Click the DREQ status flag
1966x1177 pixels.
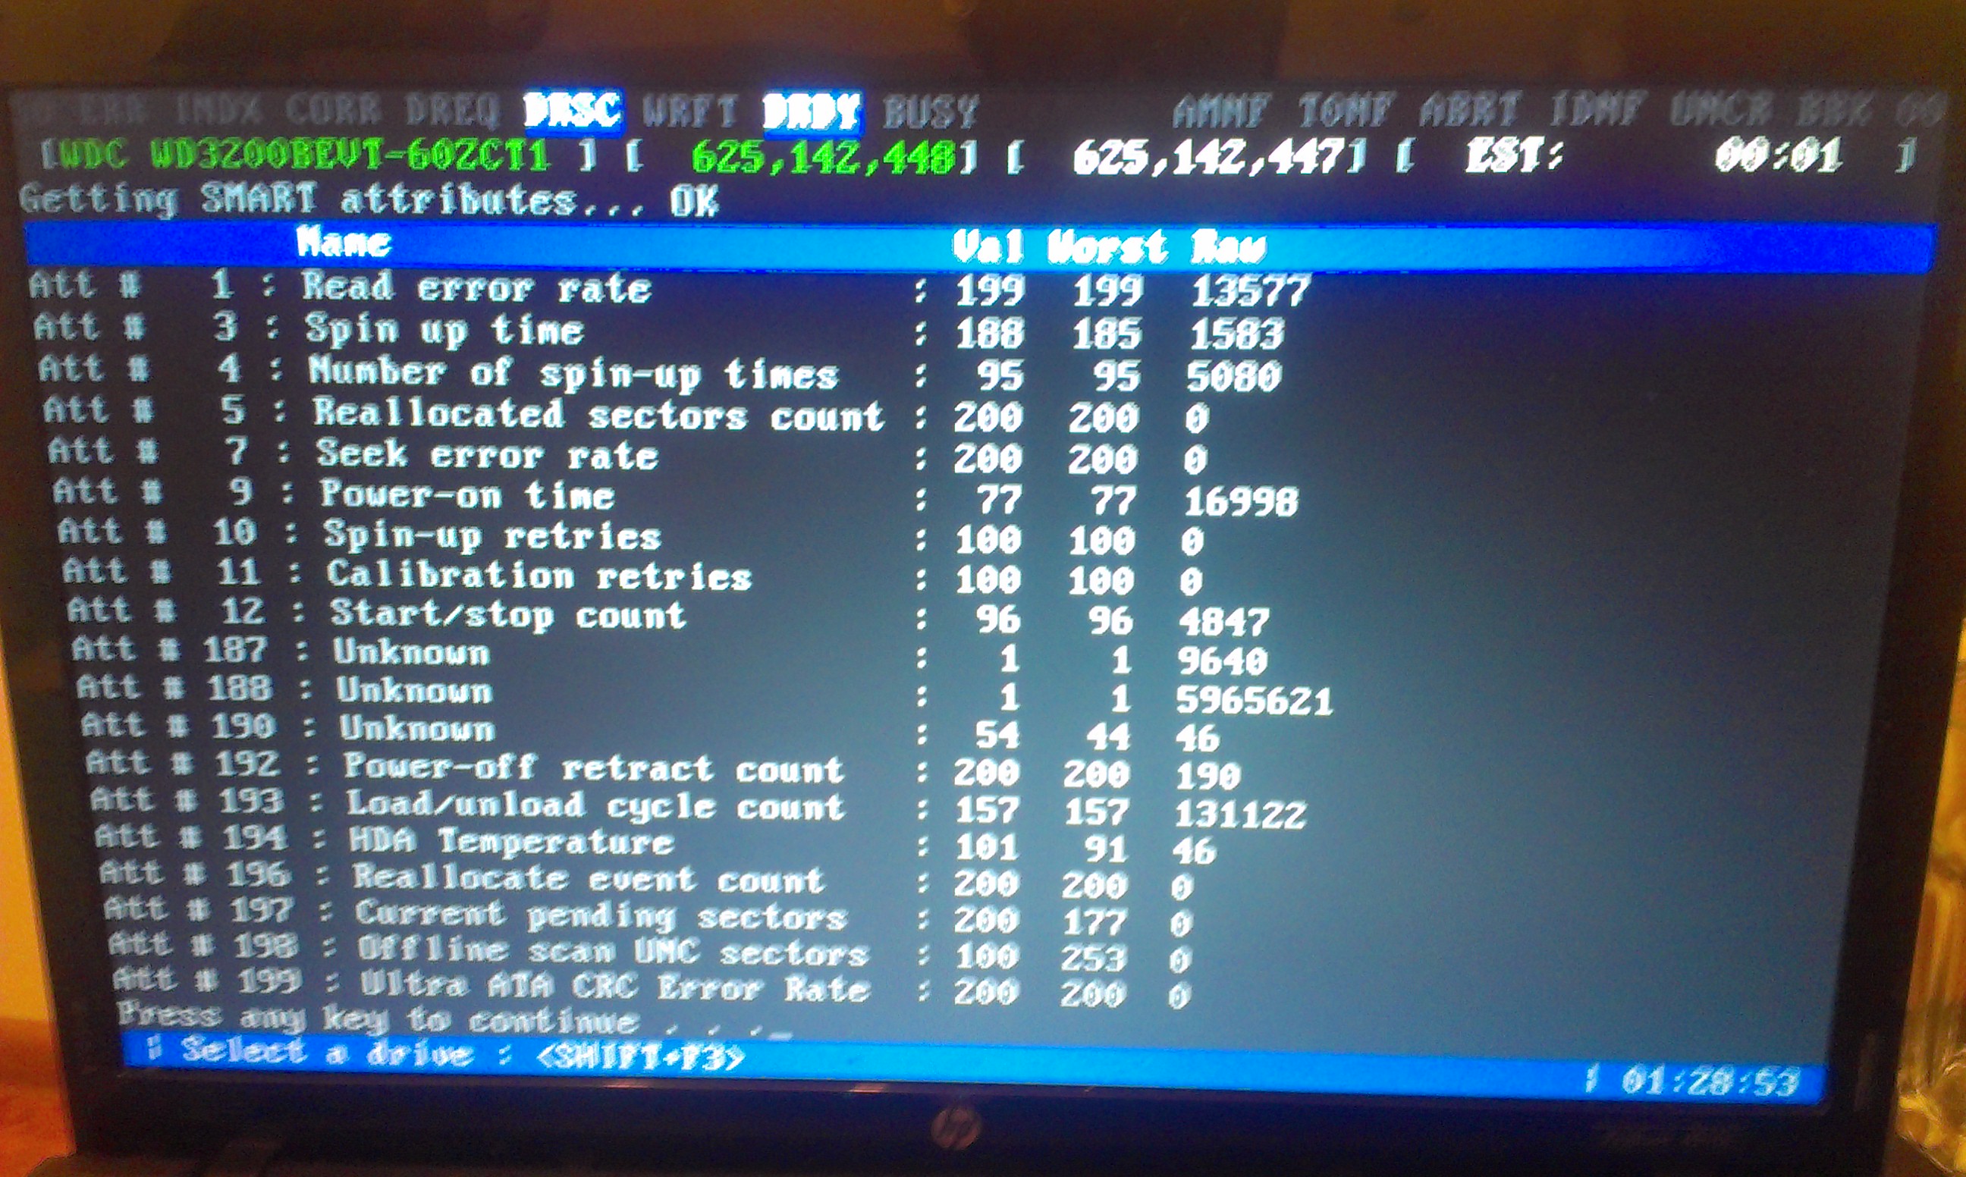click(452, 110)
